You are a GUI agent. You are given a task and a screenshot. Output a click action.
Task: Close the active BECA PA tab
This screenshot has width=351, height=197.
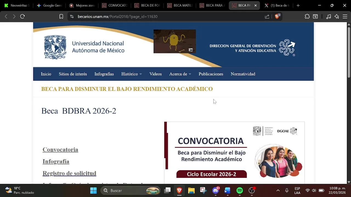click(256, 5)
